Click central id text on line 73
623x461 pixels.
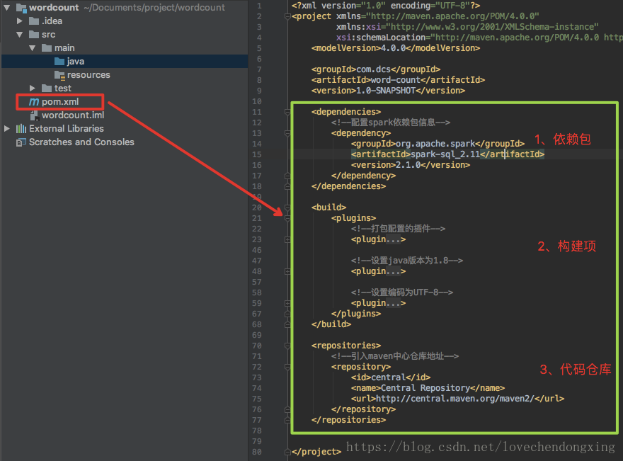coord(388,377)
